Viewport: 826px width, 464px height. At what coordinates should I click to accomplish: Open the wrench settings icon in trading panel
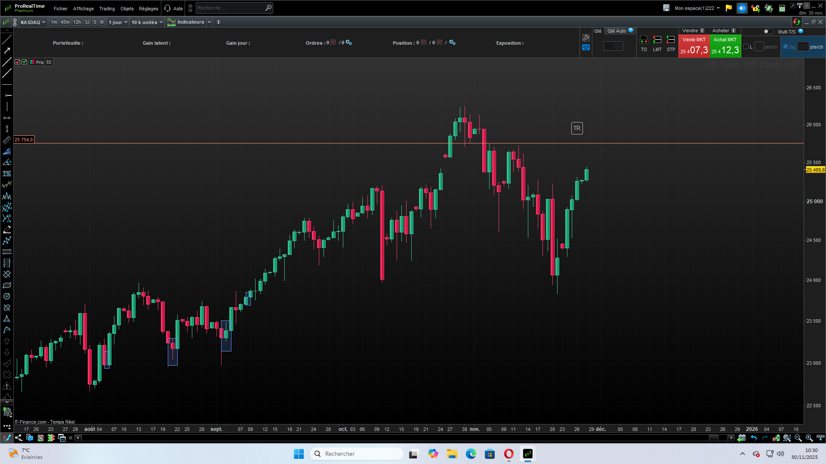click(586, 38)
